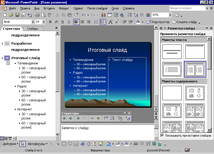Toggle bold (Ж) formatting
214x154 pixels.
tap(50, 22)
